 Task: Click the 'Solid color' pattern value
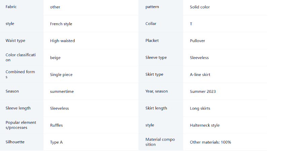[200, 7]
